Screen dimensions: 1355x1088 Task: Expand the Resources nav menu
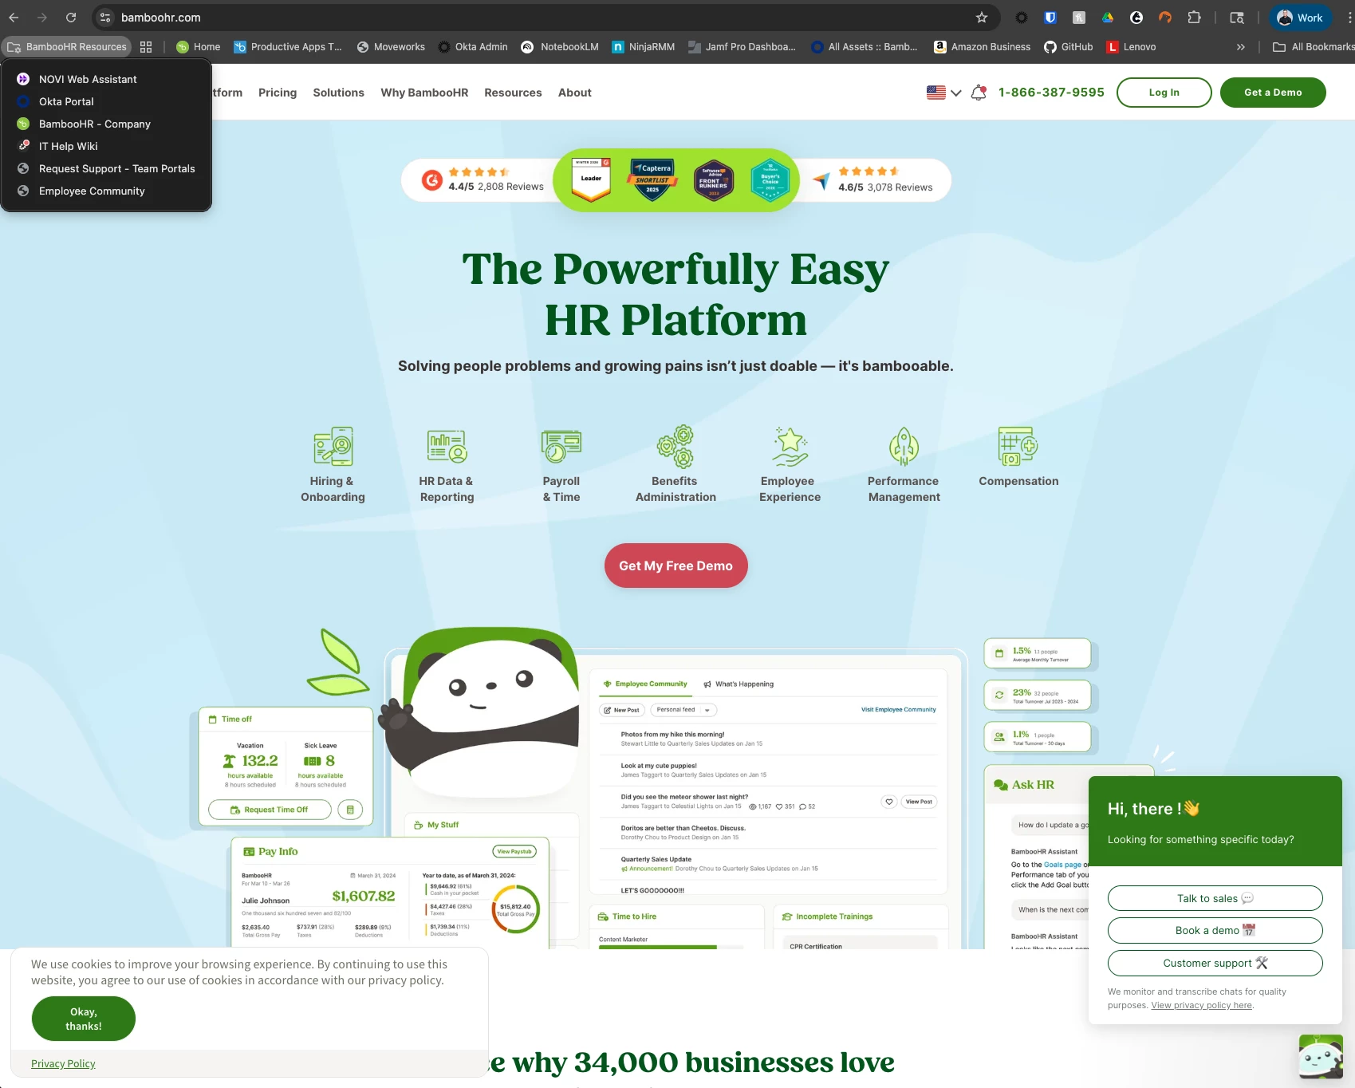pyautogui.click(x=513, y=93)
